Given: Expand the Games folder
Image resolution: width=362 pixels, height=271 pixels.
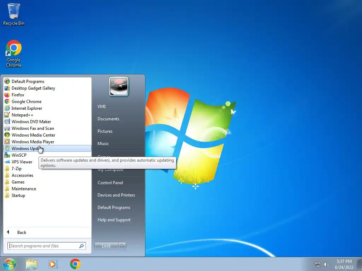Looking at the screenshot, I should (18, 182).
